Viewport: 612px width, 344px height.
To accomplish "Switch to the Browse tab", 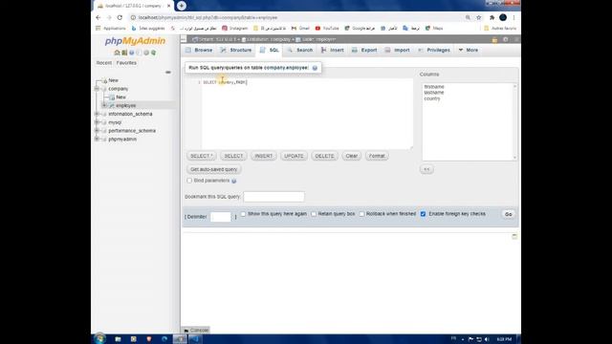I will (199, 50).
